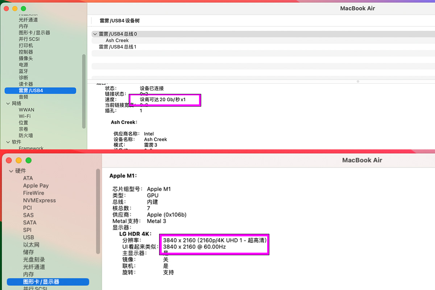The image size is (435, 290).
Task: Click the GPU type value
Action: (x=153, y=195)
